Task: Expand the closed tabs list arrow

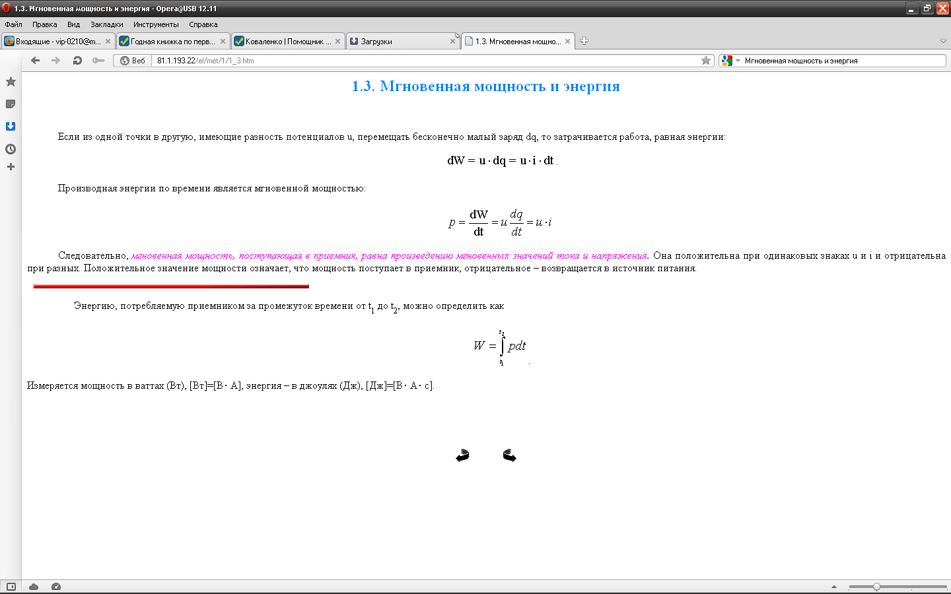Action: (943, 41)
